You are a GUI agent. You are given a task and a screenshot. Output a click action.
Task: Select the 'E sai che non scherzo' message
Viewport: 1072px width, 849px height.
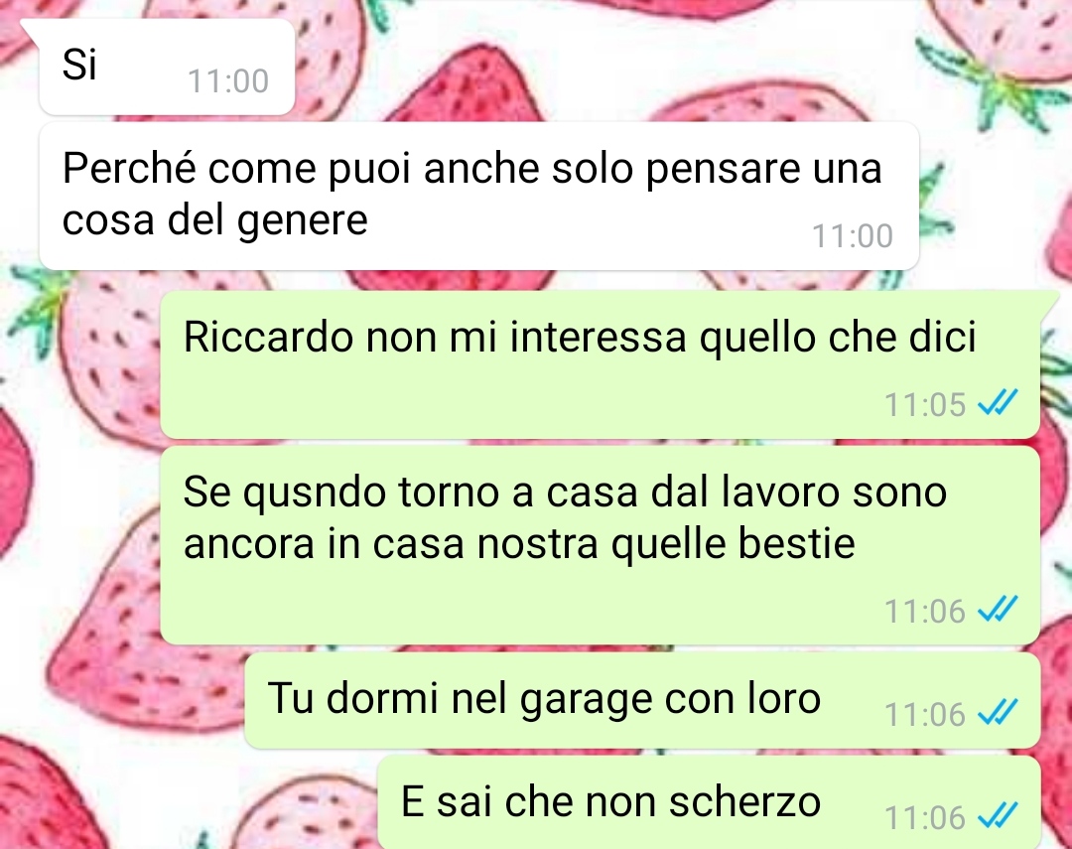709,802
